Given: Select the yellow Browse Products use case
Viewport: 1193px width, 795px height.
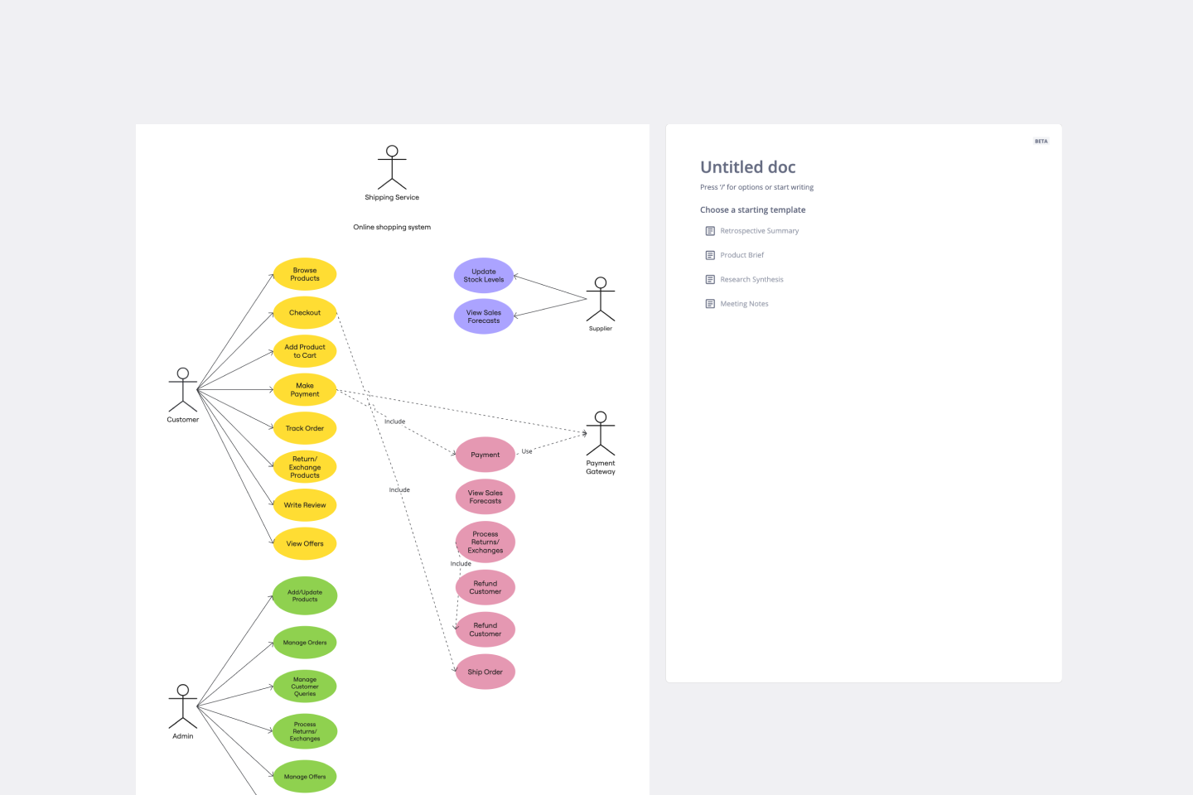Looking at the screenshot, I should 305,274.
